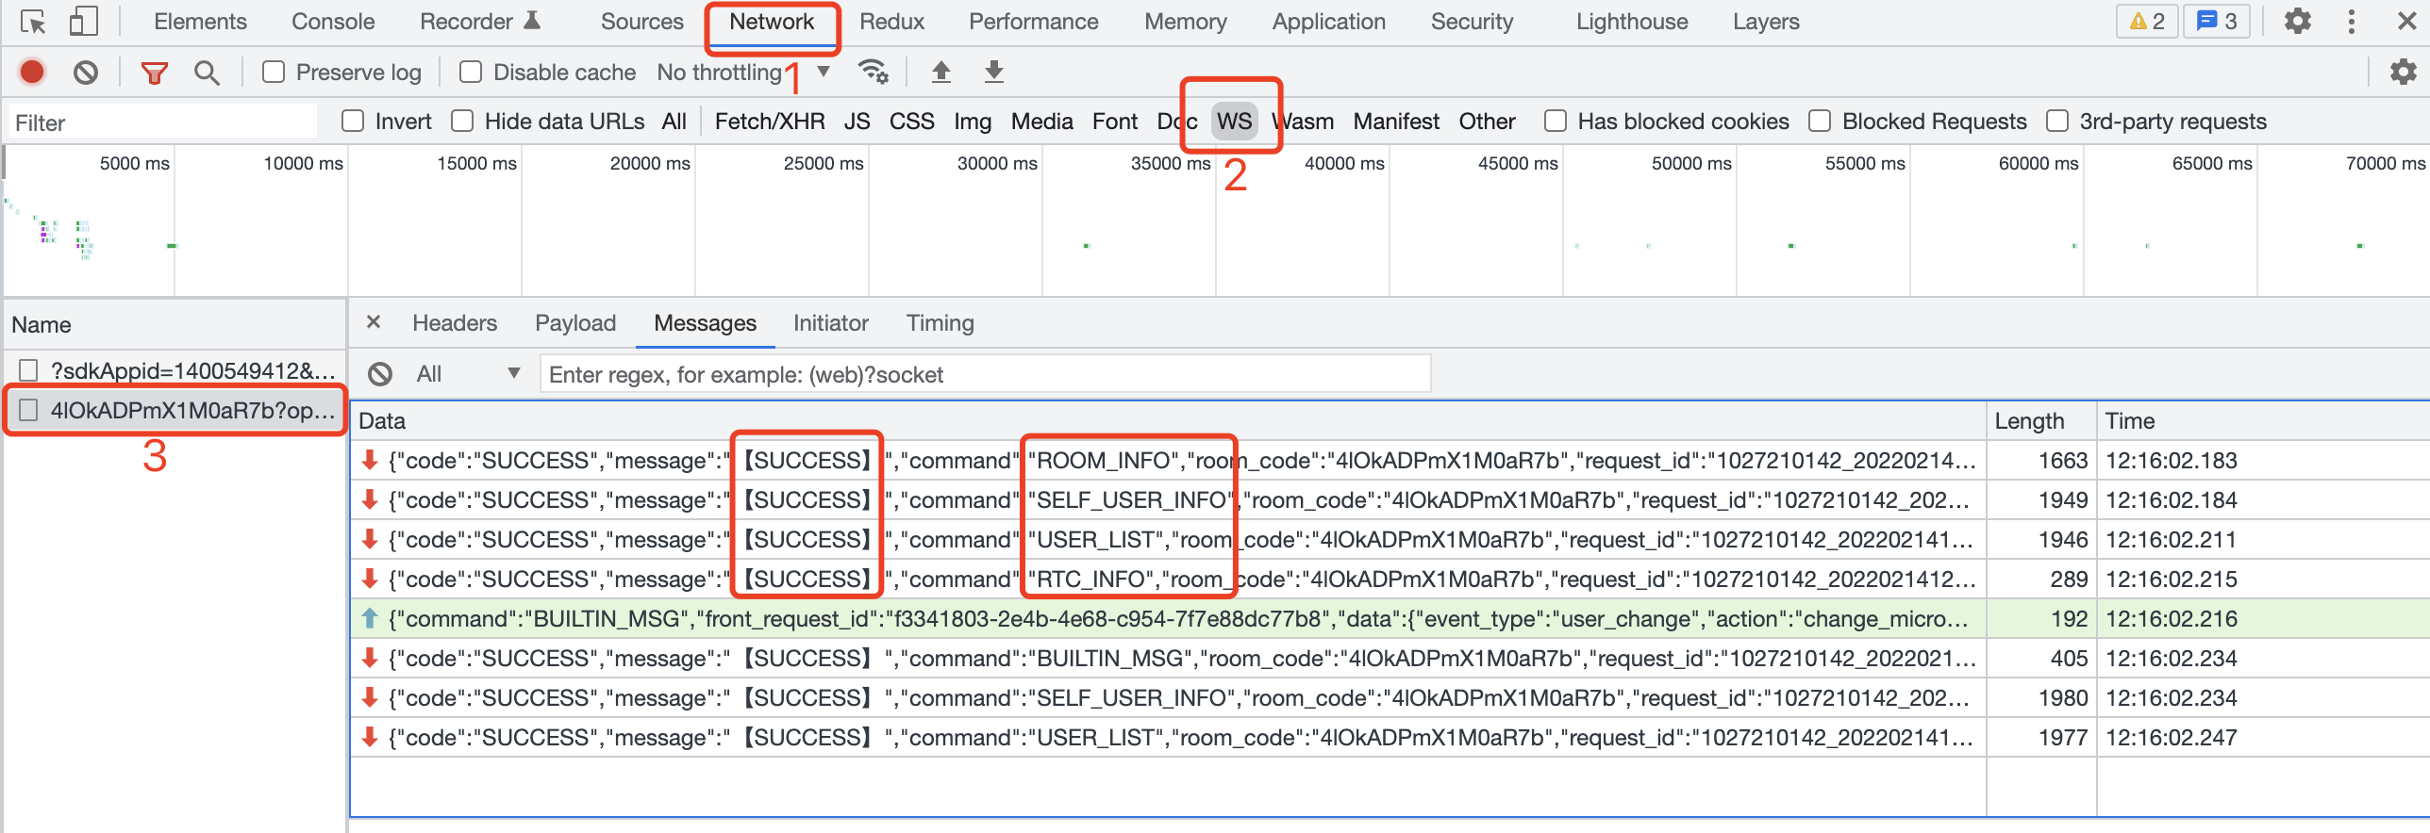Switch to the Console tab

pos(332,22)
